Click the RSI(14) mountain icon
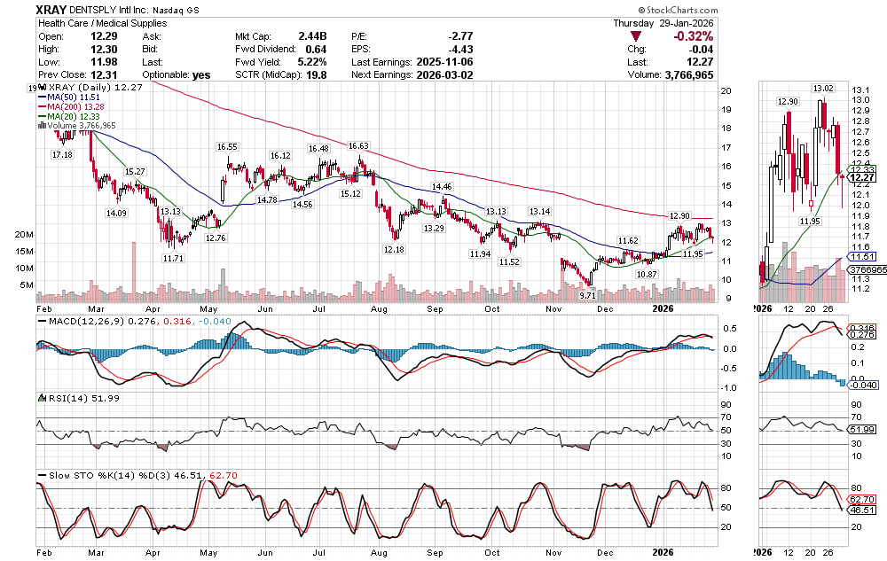This screenshot has width=887, height=561. pos(40,398)
